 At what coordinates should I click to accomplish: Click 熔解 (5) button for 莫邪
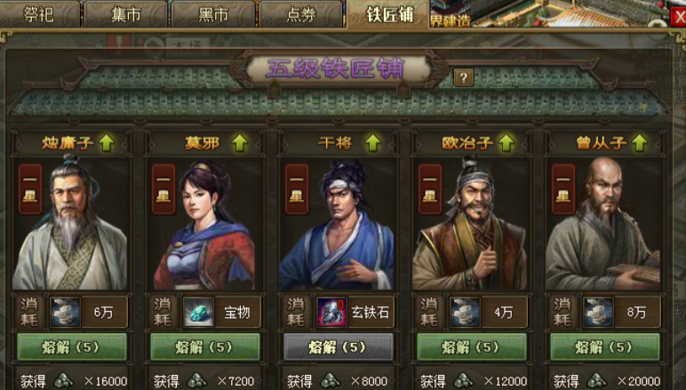(205, 347)
